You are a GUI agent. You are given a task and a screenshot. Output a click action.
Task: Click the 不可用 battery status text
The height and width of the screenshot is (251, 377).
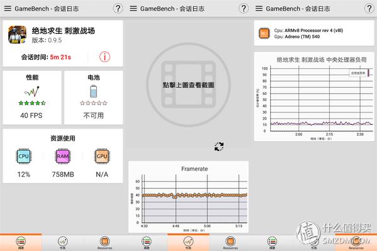tap(94, 115)
